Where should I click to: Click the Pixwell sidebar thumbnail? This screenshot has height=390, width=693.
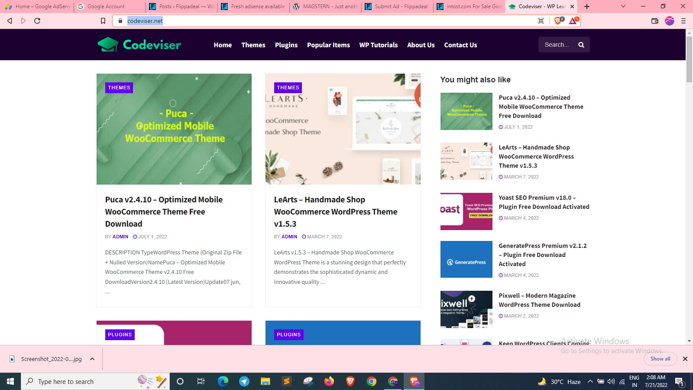[x=466, y=309]
